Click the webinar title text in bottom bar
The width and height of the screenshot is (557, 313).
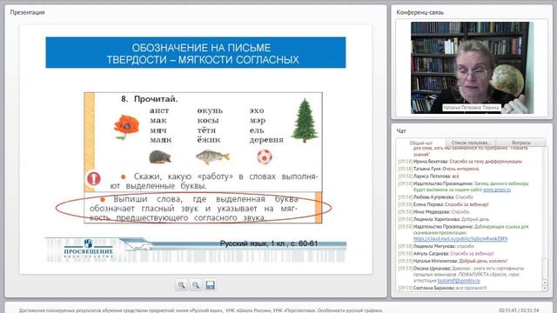pos(201,310)
